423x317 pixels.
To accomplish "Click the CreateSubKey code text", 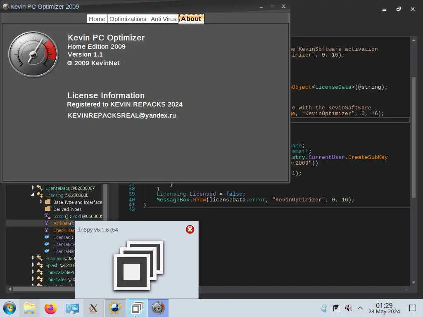I will pyautogui.click(x=368, y=157).
